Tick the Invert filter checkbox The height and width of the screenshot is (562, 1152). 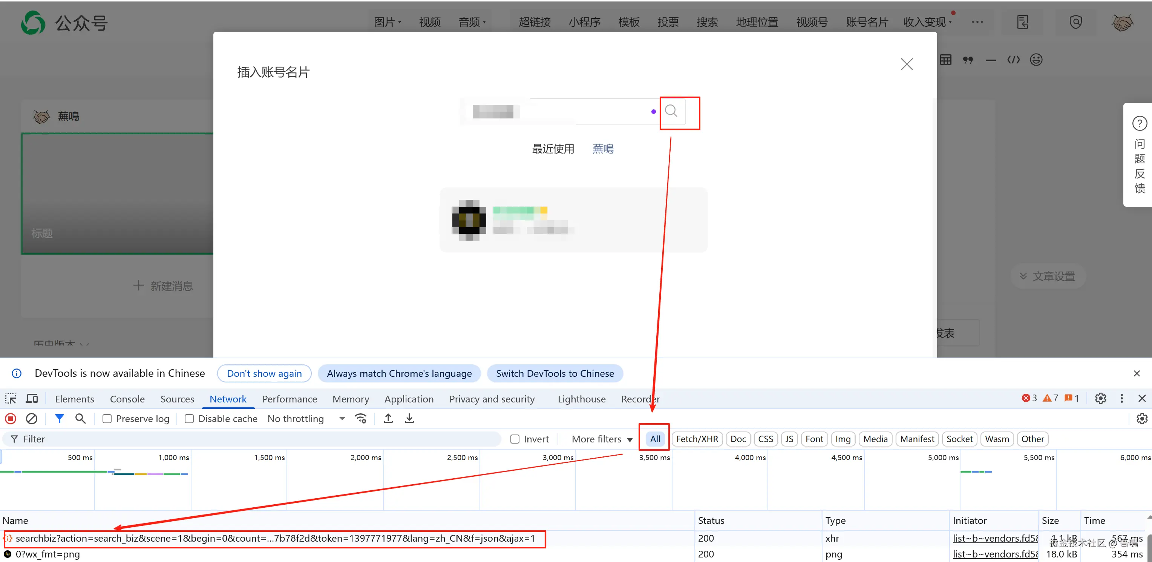point(515,439)
